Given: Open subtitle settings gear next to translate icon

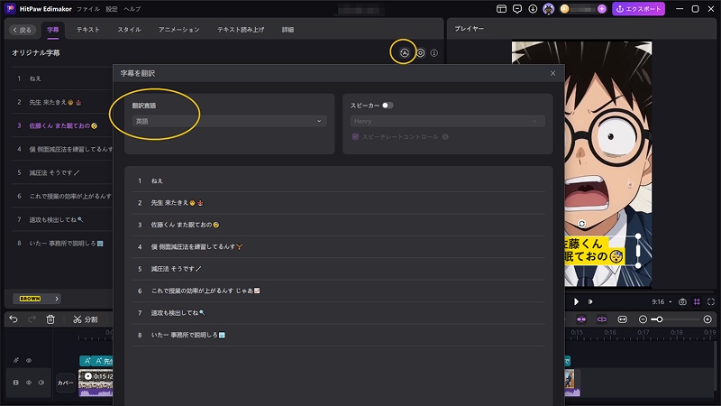Looking at the screenshot, I should coord(420,53).
